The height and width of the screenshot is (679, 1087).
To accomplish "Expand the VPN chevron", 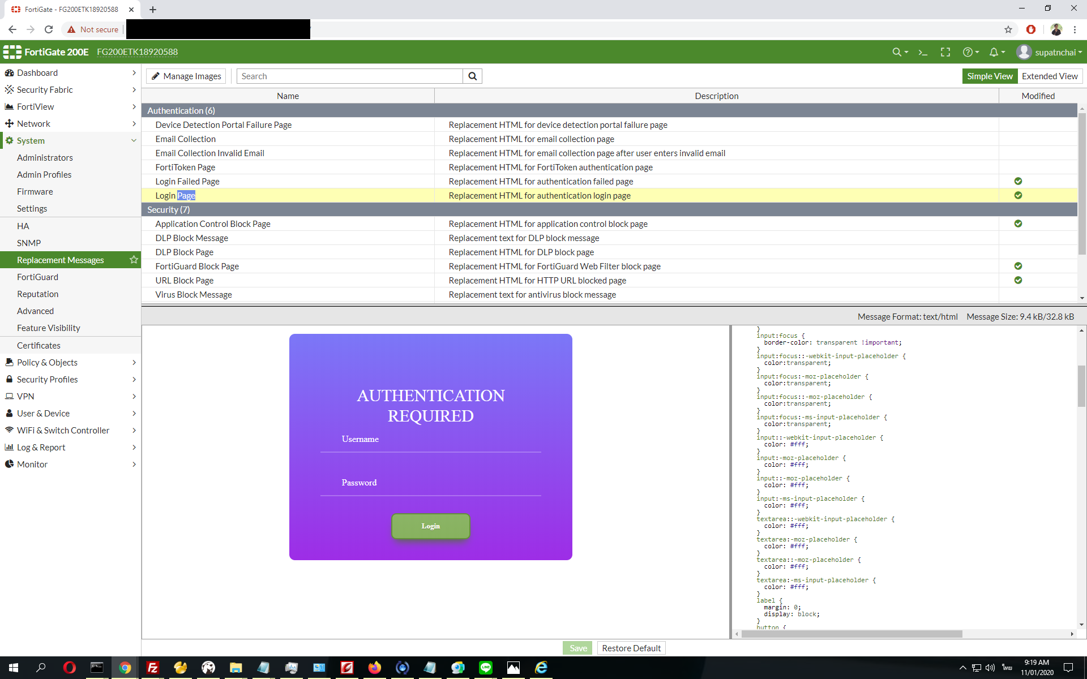I will coord(134,397).
